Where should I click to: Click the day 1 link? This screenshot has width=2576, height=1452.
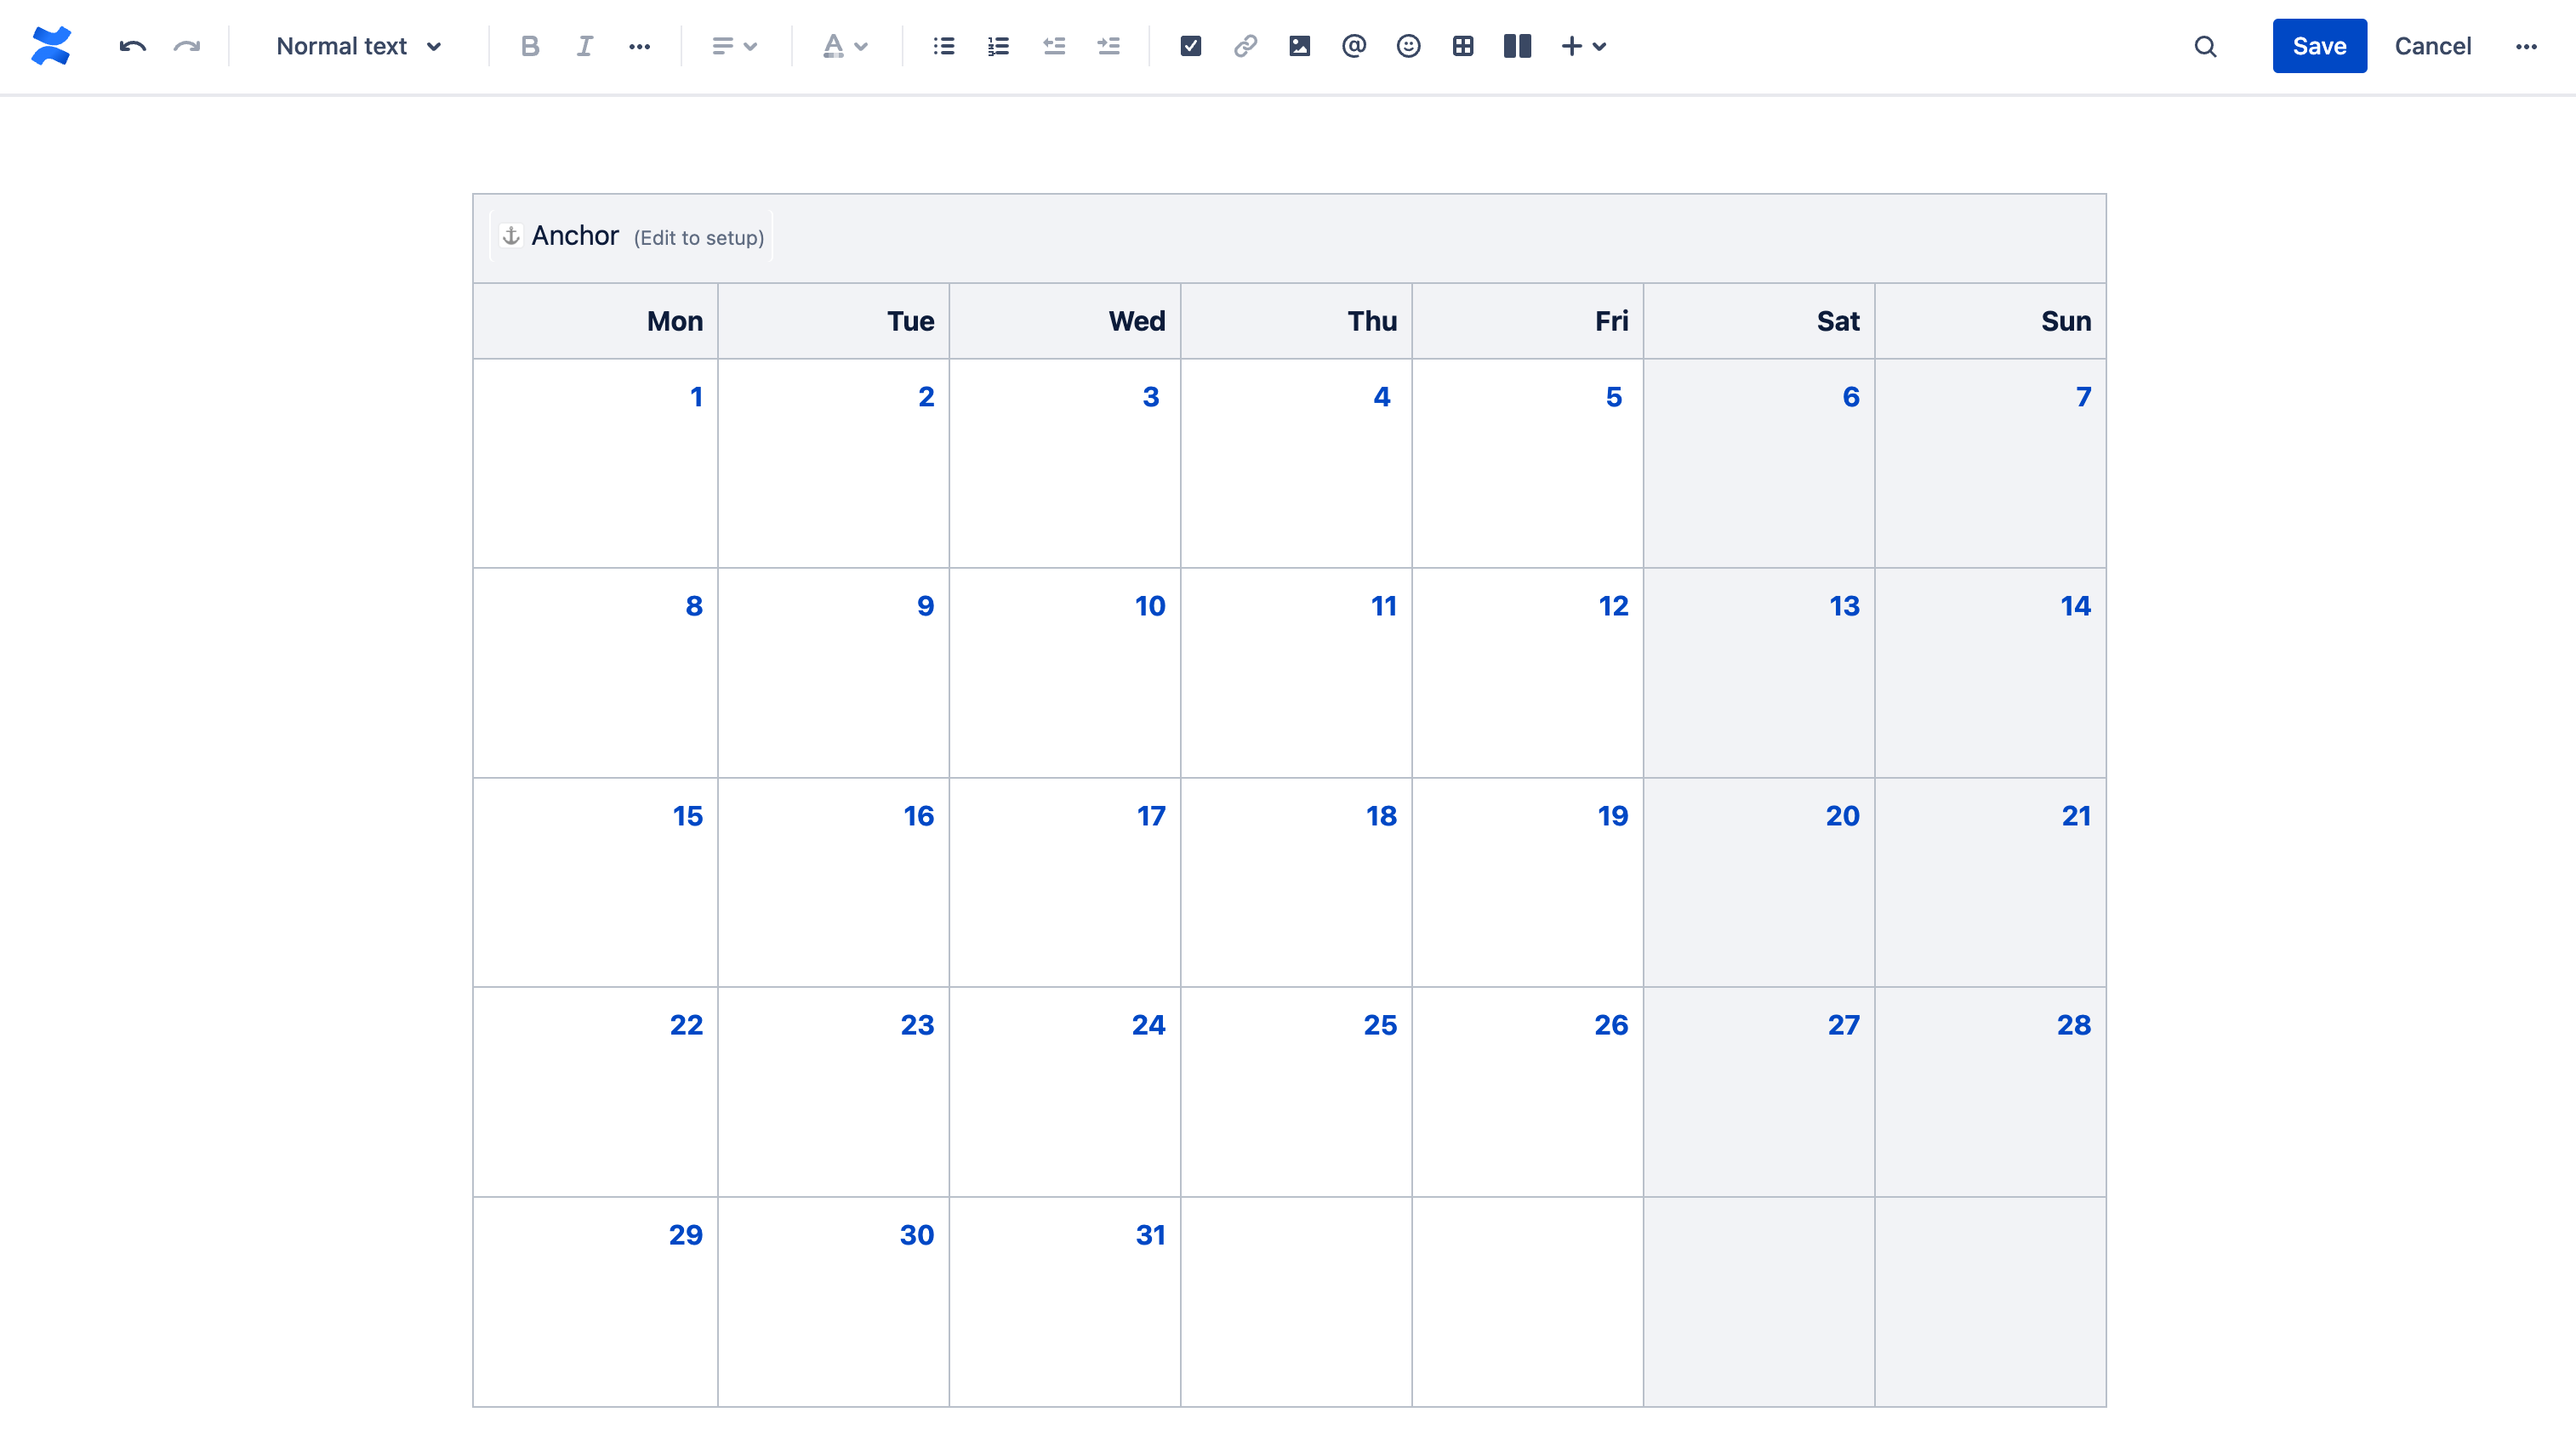696,397
